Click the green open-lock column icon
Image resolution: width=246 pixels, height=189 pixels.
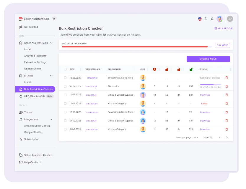tap(191, 69)
